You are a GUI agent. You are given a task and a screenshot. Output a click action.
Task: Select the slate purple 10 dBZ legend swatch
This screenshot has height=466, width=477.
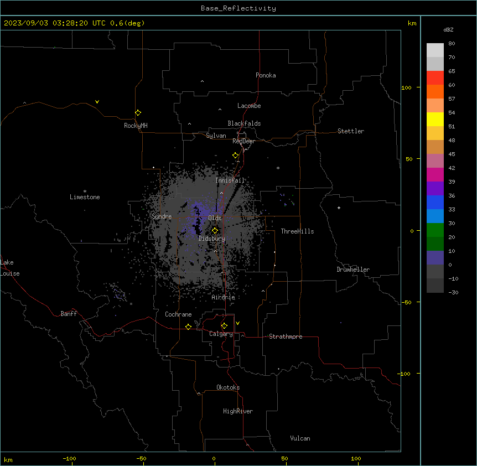435,258
